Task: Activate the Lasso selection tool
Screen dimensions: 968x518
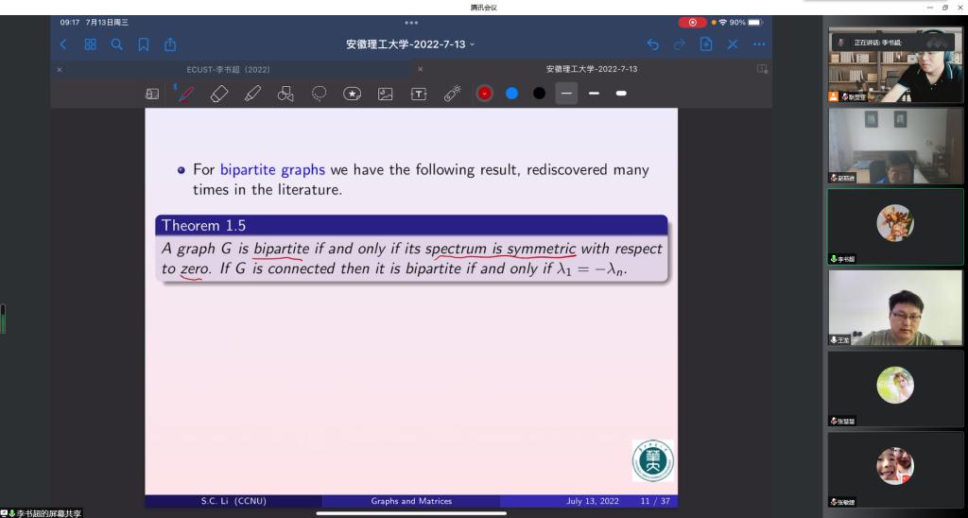Action: click(320, 94)
